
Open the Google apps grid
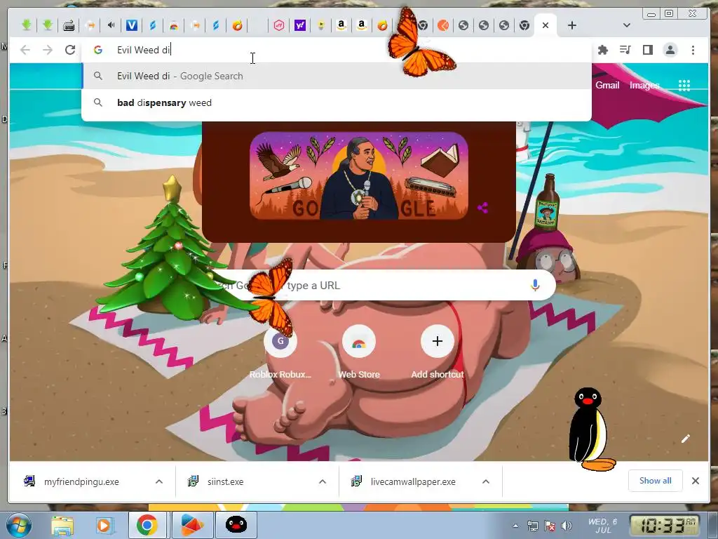[684, 85]
